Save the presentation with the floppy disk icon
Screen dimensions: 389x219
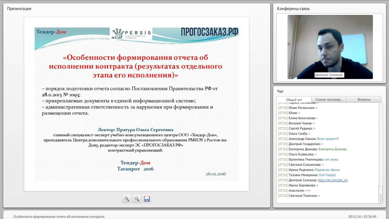147,199
